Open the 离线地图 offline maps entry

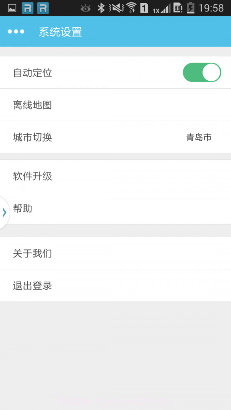click(115, 105)
